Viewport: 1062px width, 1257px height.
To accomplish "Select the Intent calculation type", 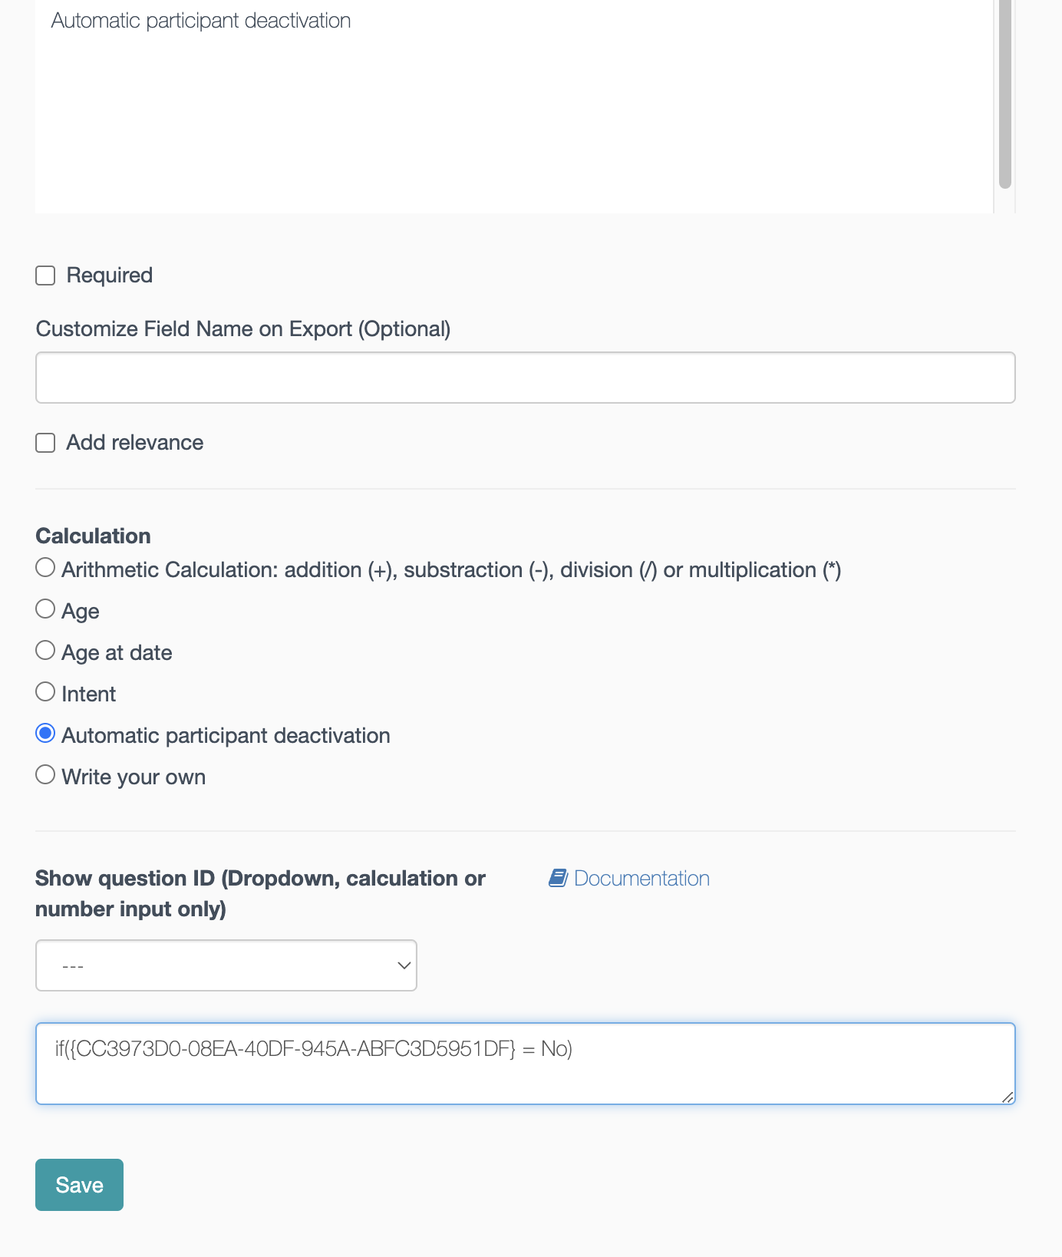I will (x=46, y=692).
